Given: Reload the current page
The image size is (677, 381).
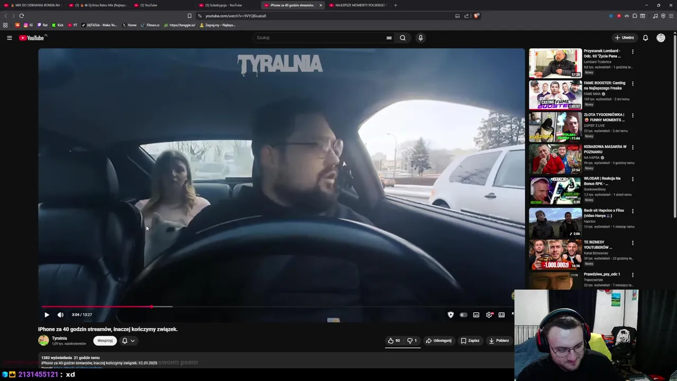Looking at the screenshot, I should (21, 16).
